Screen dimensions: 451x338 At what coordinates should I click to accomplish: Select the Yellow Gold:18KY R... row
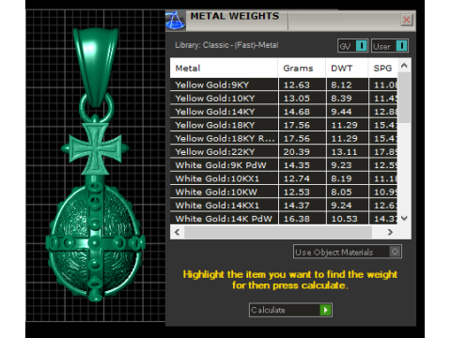(x=284, y=139)
